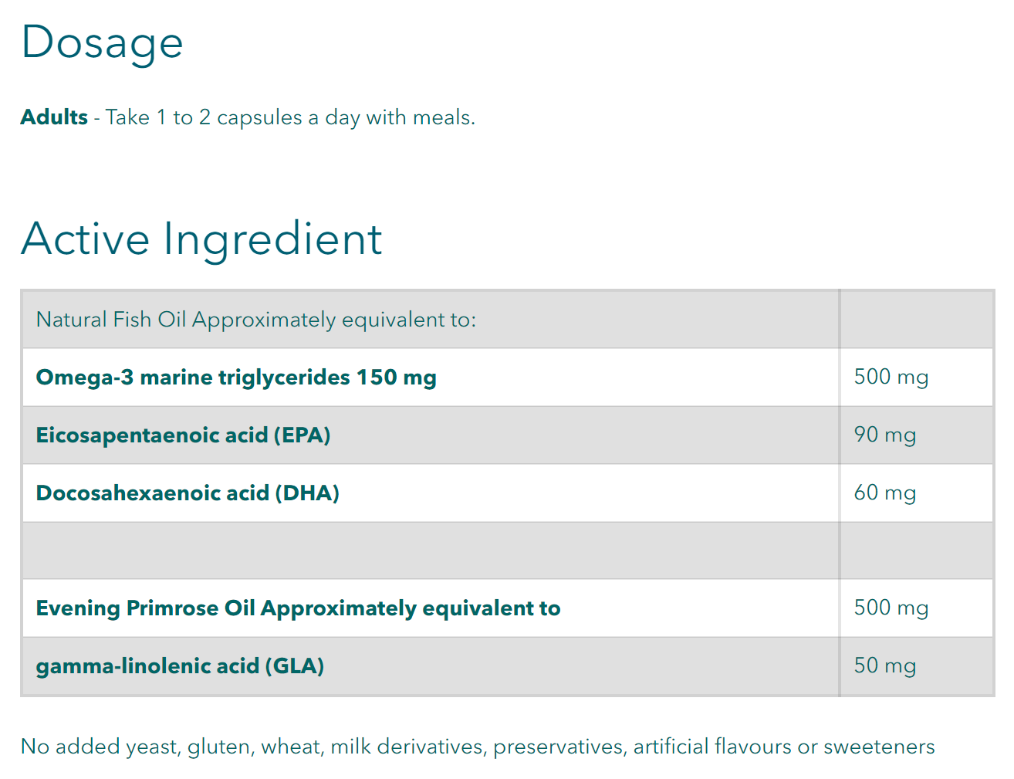Click the word gluten in the disclaimer

pos(219,747)
